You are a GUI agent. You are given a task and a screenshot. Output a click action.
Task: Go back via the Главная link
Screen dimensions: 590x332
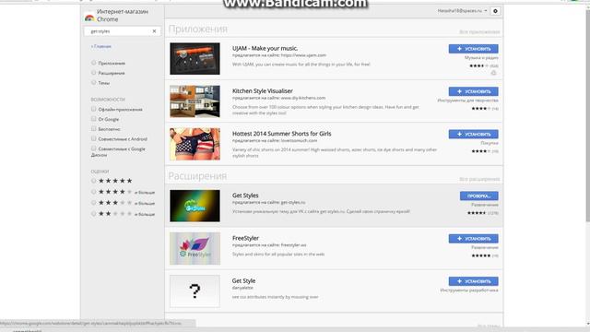[x=100, y=46]
